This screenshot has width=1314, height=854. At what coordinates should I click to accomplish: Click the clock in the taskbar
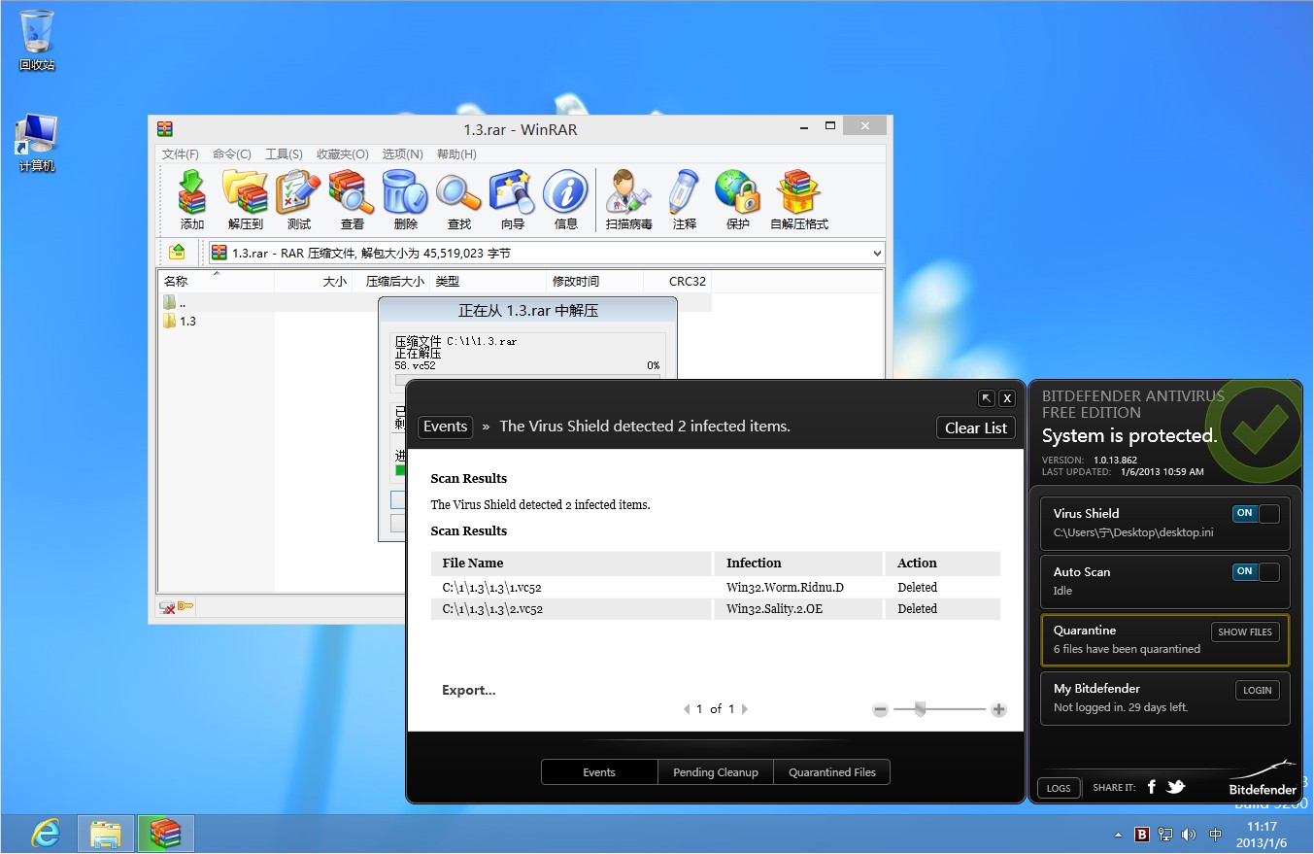point(1261,835)
